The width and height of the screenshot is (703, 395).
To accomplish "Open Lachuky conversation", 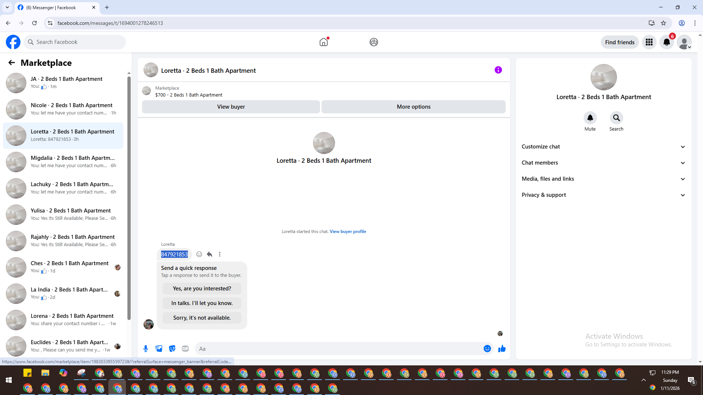I will coord(63,188).
